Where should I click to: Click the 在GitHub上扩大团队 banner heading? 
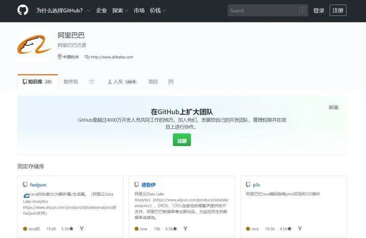182,112
